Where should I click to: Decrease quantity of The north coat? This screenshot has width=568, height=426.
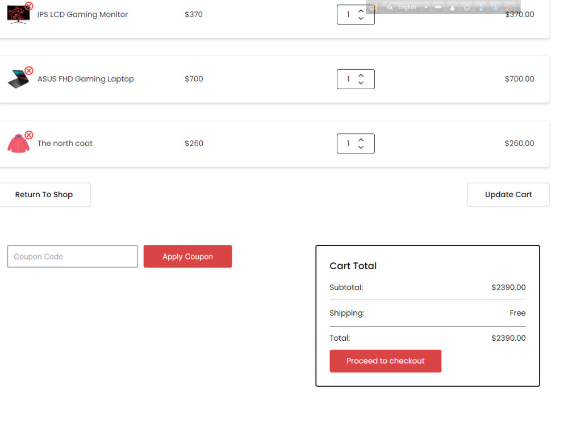coord(361,147)
